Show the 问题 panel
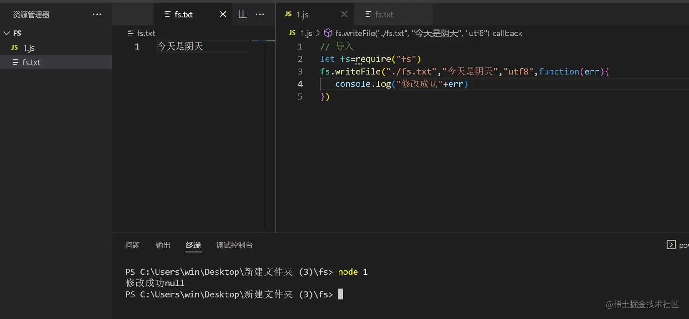The height and width of the screenshot is (319, 689). click(132, 245)
